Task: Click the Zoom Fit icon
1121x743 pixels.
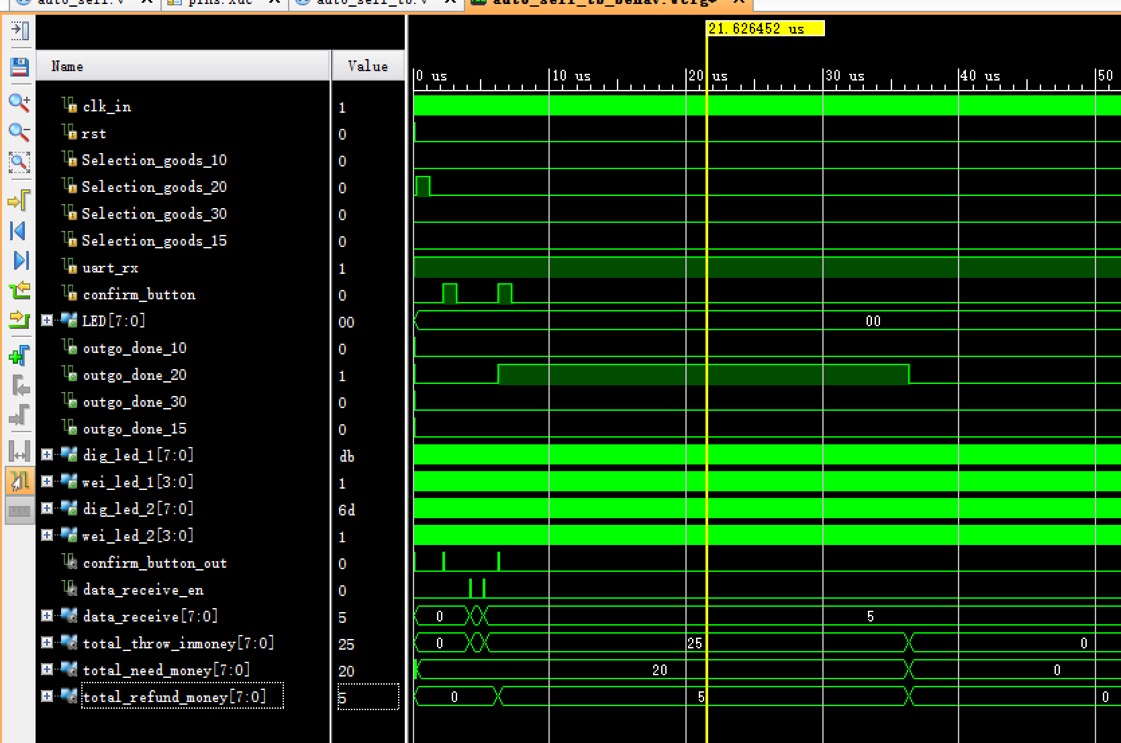Action: pyautogui.click(x=19, y=162)
